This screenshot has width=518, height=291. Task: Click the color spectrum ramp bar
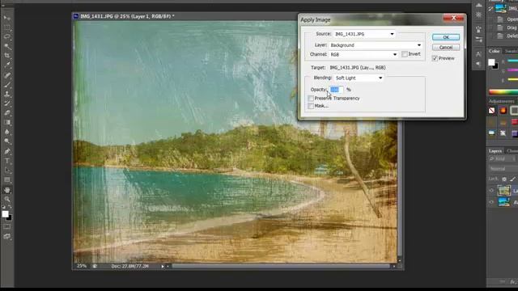click(503, 92)
